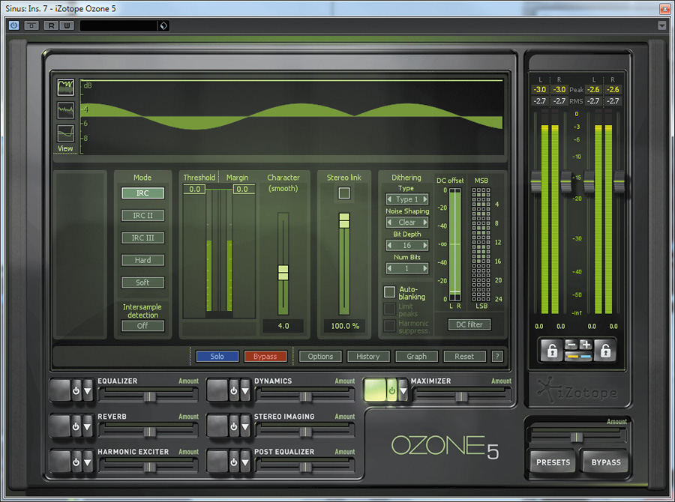The width and height of the screenshot is (675, 502).
Task: Open Post Equalizer module preset arrow
Action: coord(245,462)
